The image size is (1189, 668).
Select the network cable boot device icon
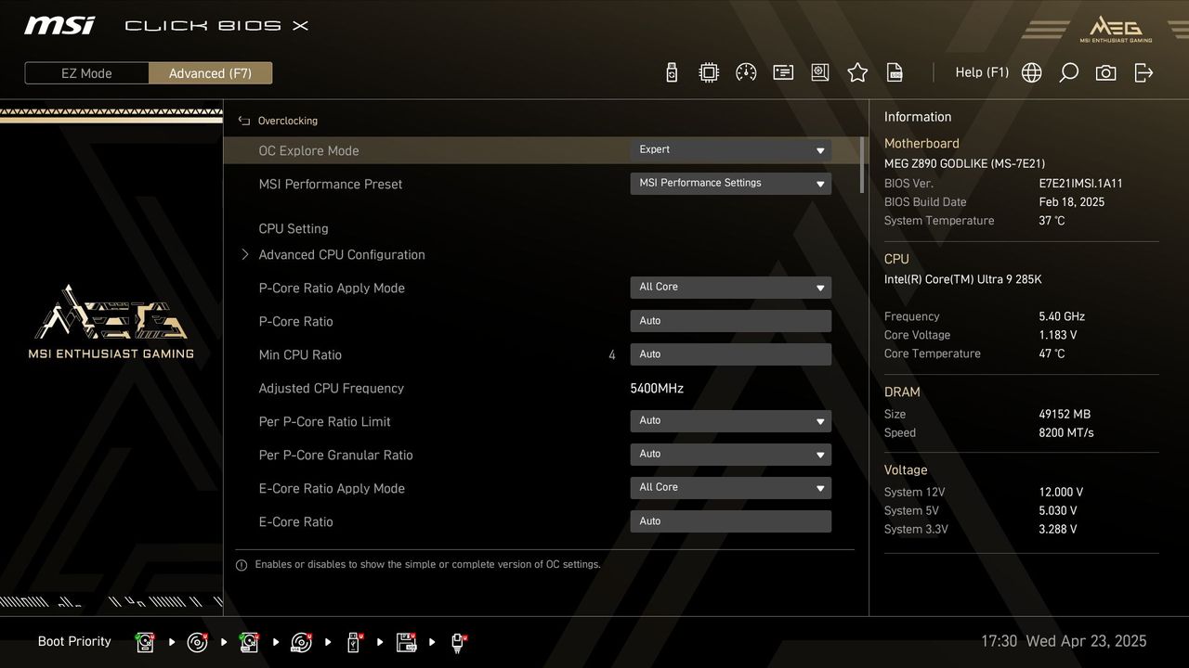tap(458, 642)
